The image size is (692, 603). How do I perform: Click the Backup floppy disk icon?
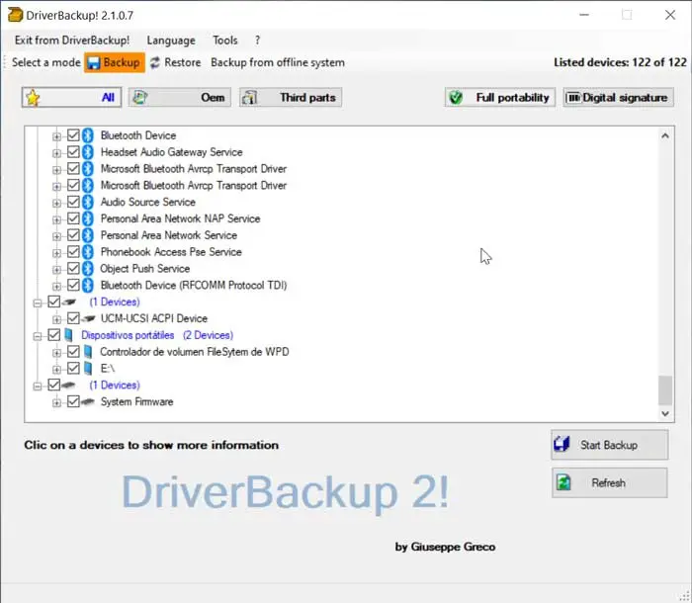[94, 63]
